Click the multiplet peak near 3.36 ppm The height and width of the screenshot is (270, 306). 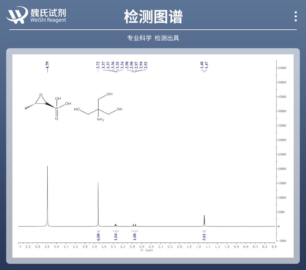[x=116, y=225]
